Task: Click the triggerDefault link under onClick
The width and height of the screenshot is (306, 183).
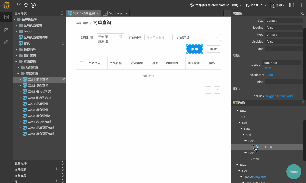Action: pos(276,96)
